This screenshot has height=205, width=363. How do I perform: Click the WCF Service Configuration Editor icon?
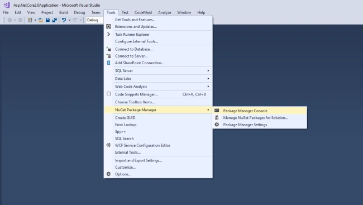[108, 145]
